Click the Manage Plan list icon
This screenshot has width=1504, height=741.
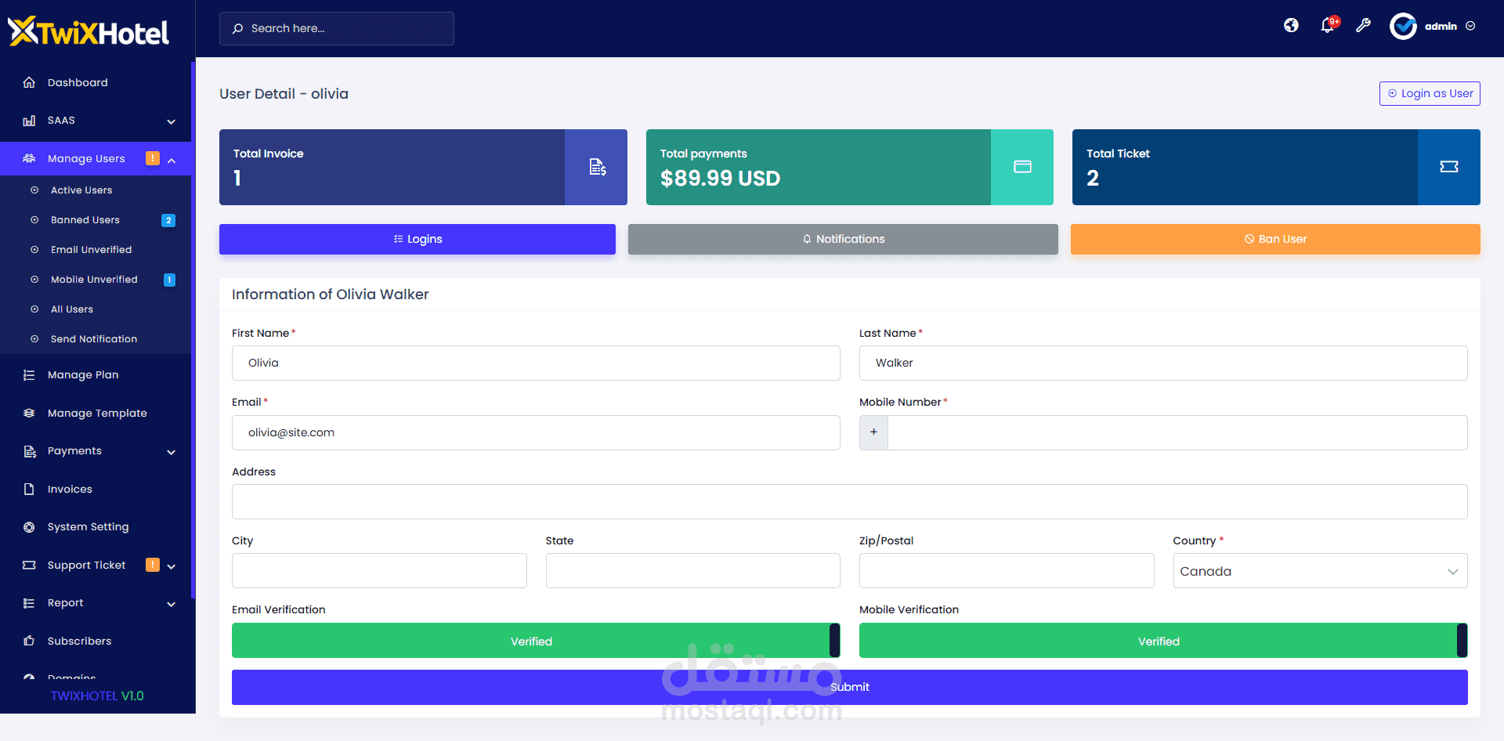coord(29,375)
